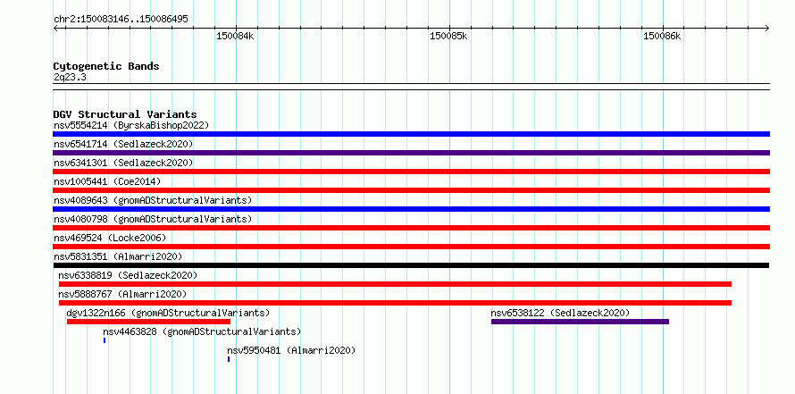Click the 2q23.3 band label

tap(70, 77)
